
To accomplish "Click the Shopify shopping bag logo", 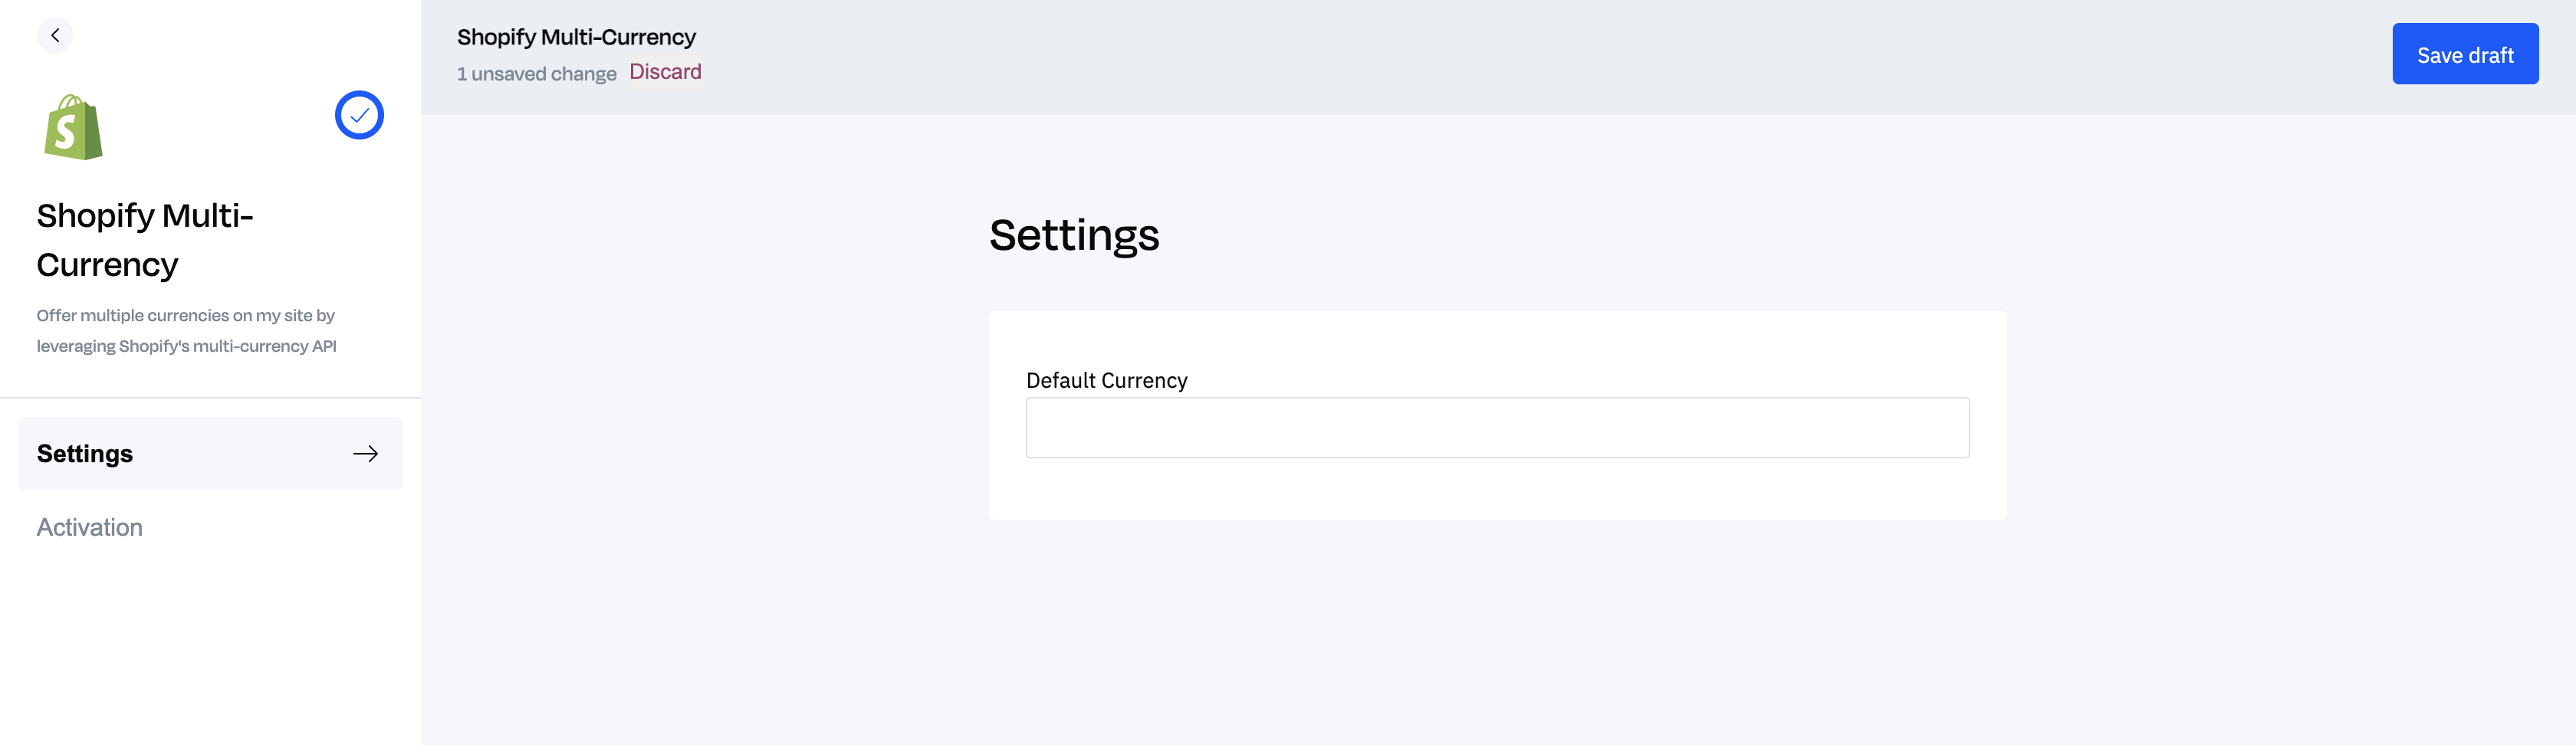I will tap(73, 127).
